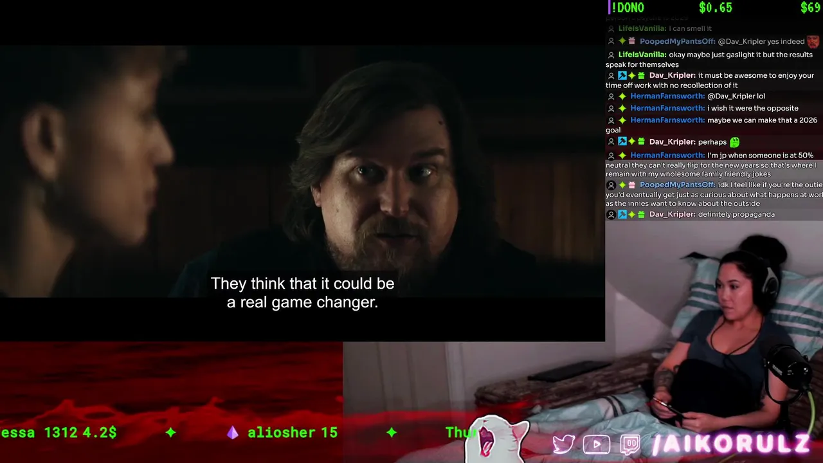Click the green gift badge on 'definitely propaganda' row
This screenshot has width=823, height=463.
point(641,214)
